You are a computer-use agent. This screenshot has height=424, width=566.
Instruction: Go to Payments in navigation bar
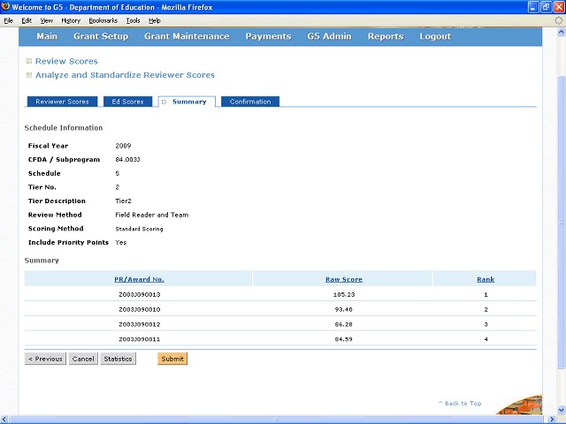pos(268,36)
